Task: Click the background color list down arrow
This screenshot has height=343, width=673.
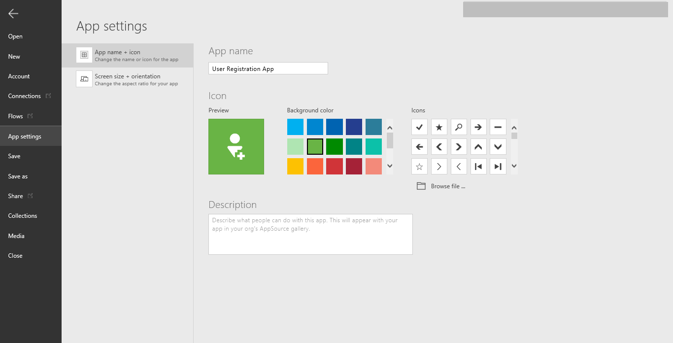Action: tap(390, 166)
